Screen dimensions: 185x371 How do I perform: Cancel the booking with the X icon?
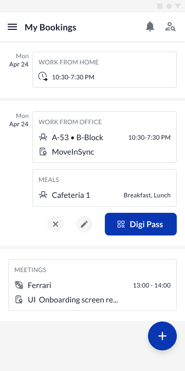click(55, 224)
